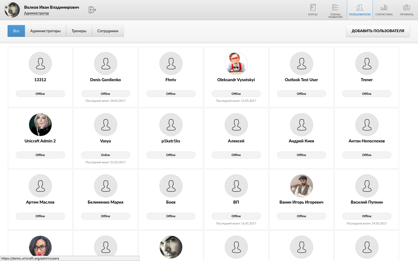Open the Unicraft Admin 2 name
The image size is (418, 261).
[x=40, y=141]
